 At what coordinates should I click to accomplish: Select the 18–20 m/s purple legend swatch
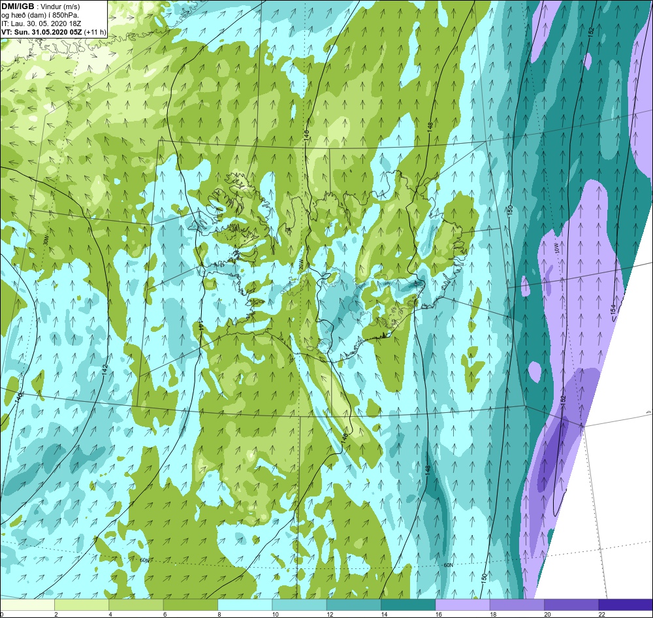click(x=517, y=605)
